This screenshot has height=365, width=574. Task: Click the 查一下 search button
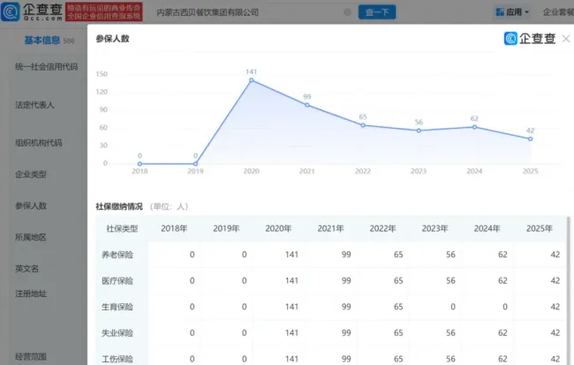coord(377,12)
